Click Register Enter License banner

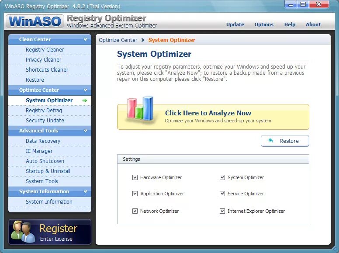coord(50,232)
